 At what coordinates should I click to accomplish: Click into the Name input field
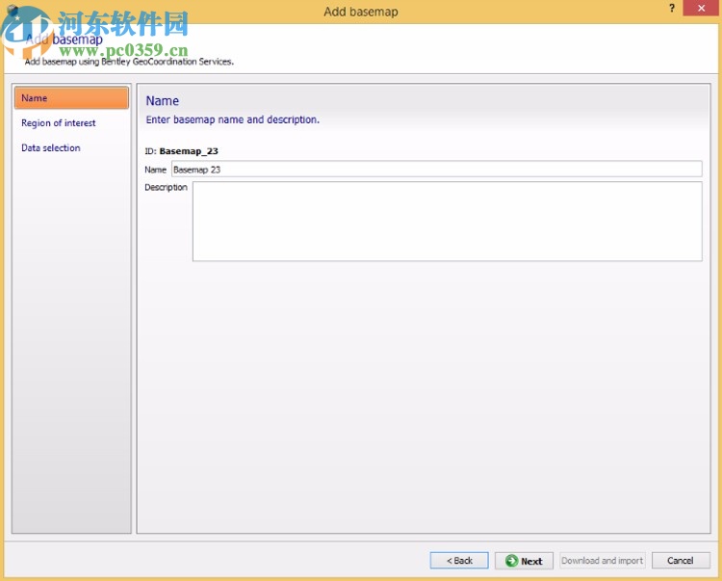[436, 169]
